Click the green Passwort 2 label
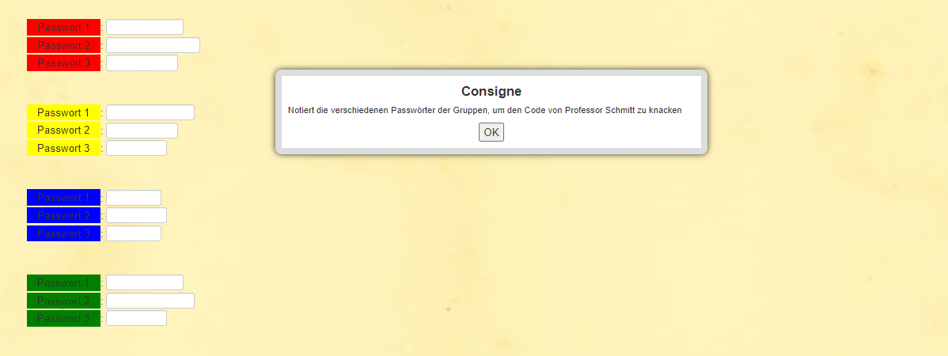The width and height of the screenshot is (948, 356). pos(63,301)
